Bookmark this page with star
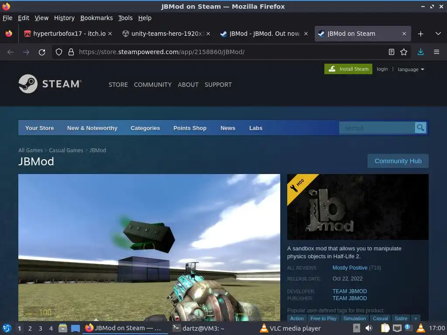This screenshot has width=447, height=335. tap(404, 52)
